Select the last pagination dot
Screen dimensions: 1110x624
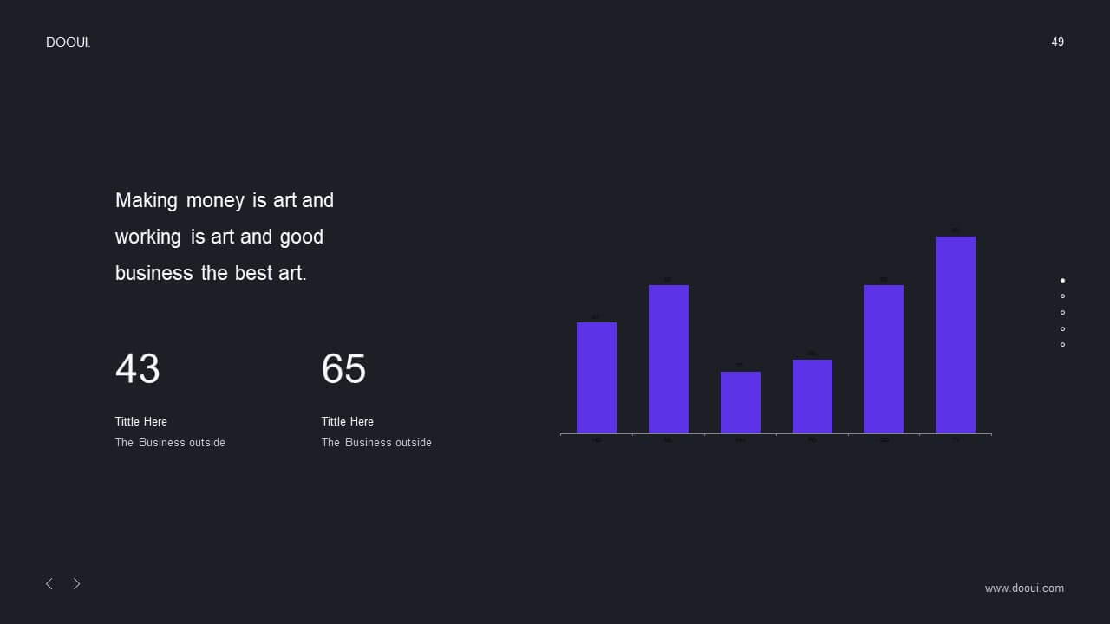coord(1062,345)
